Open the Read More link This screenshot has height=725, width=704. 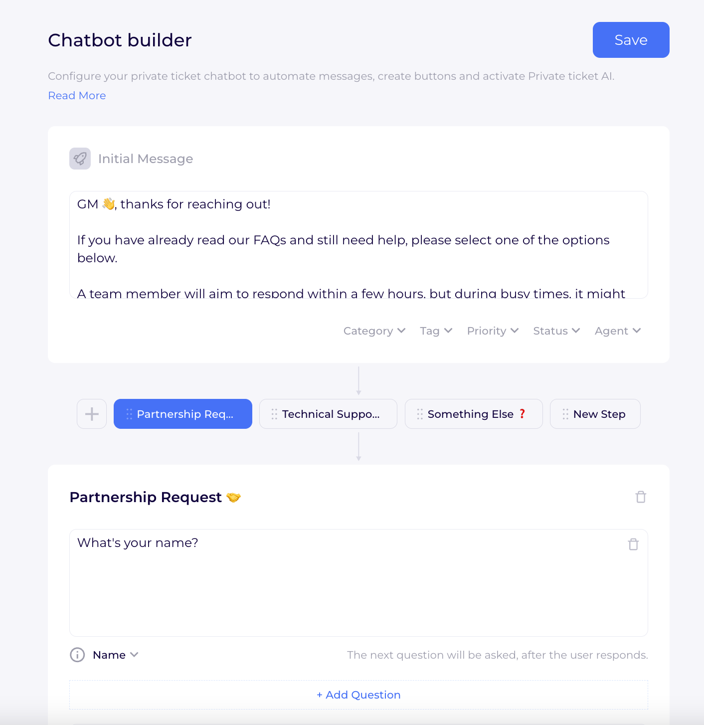[77, 95]
